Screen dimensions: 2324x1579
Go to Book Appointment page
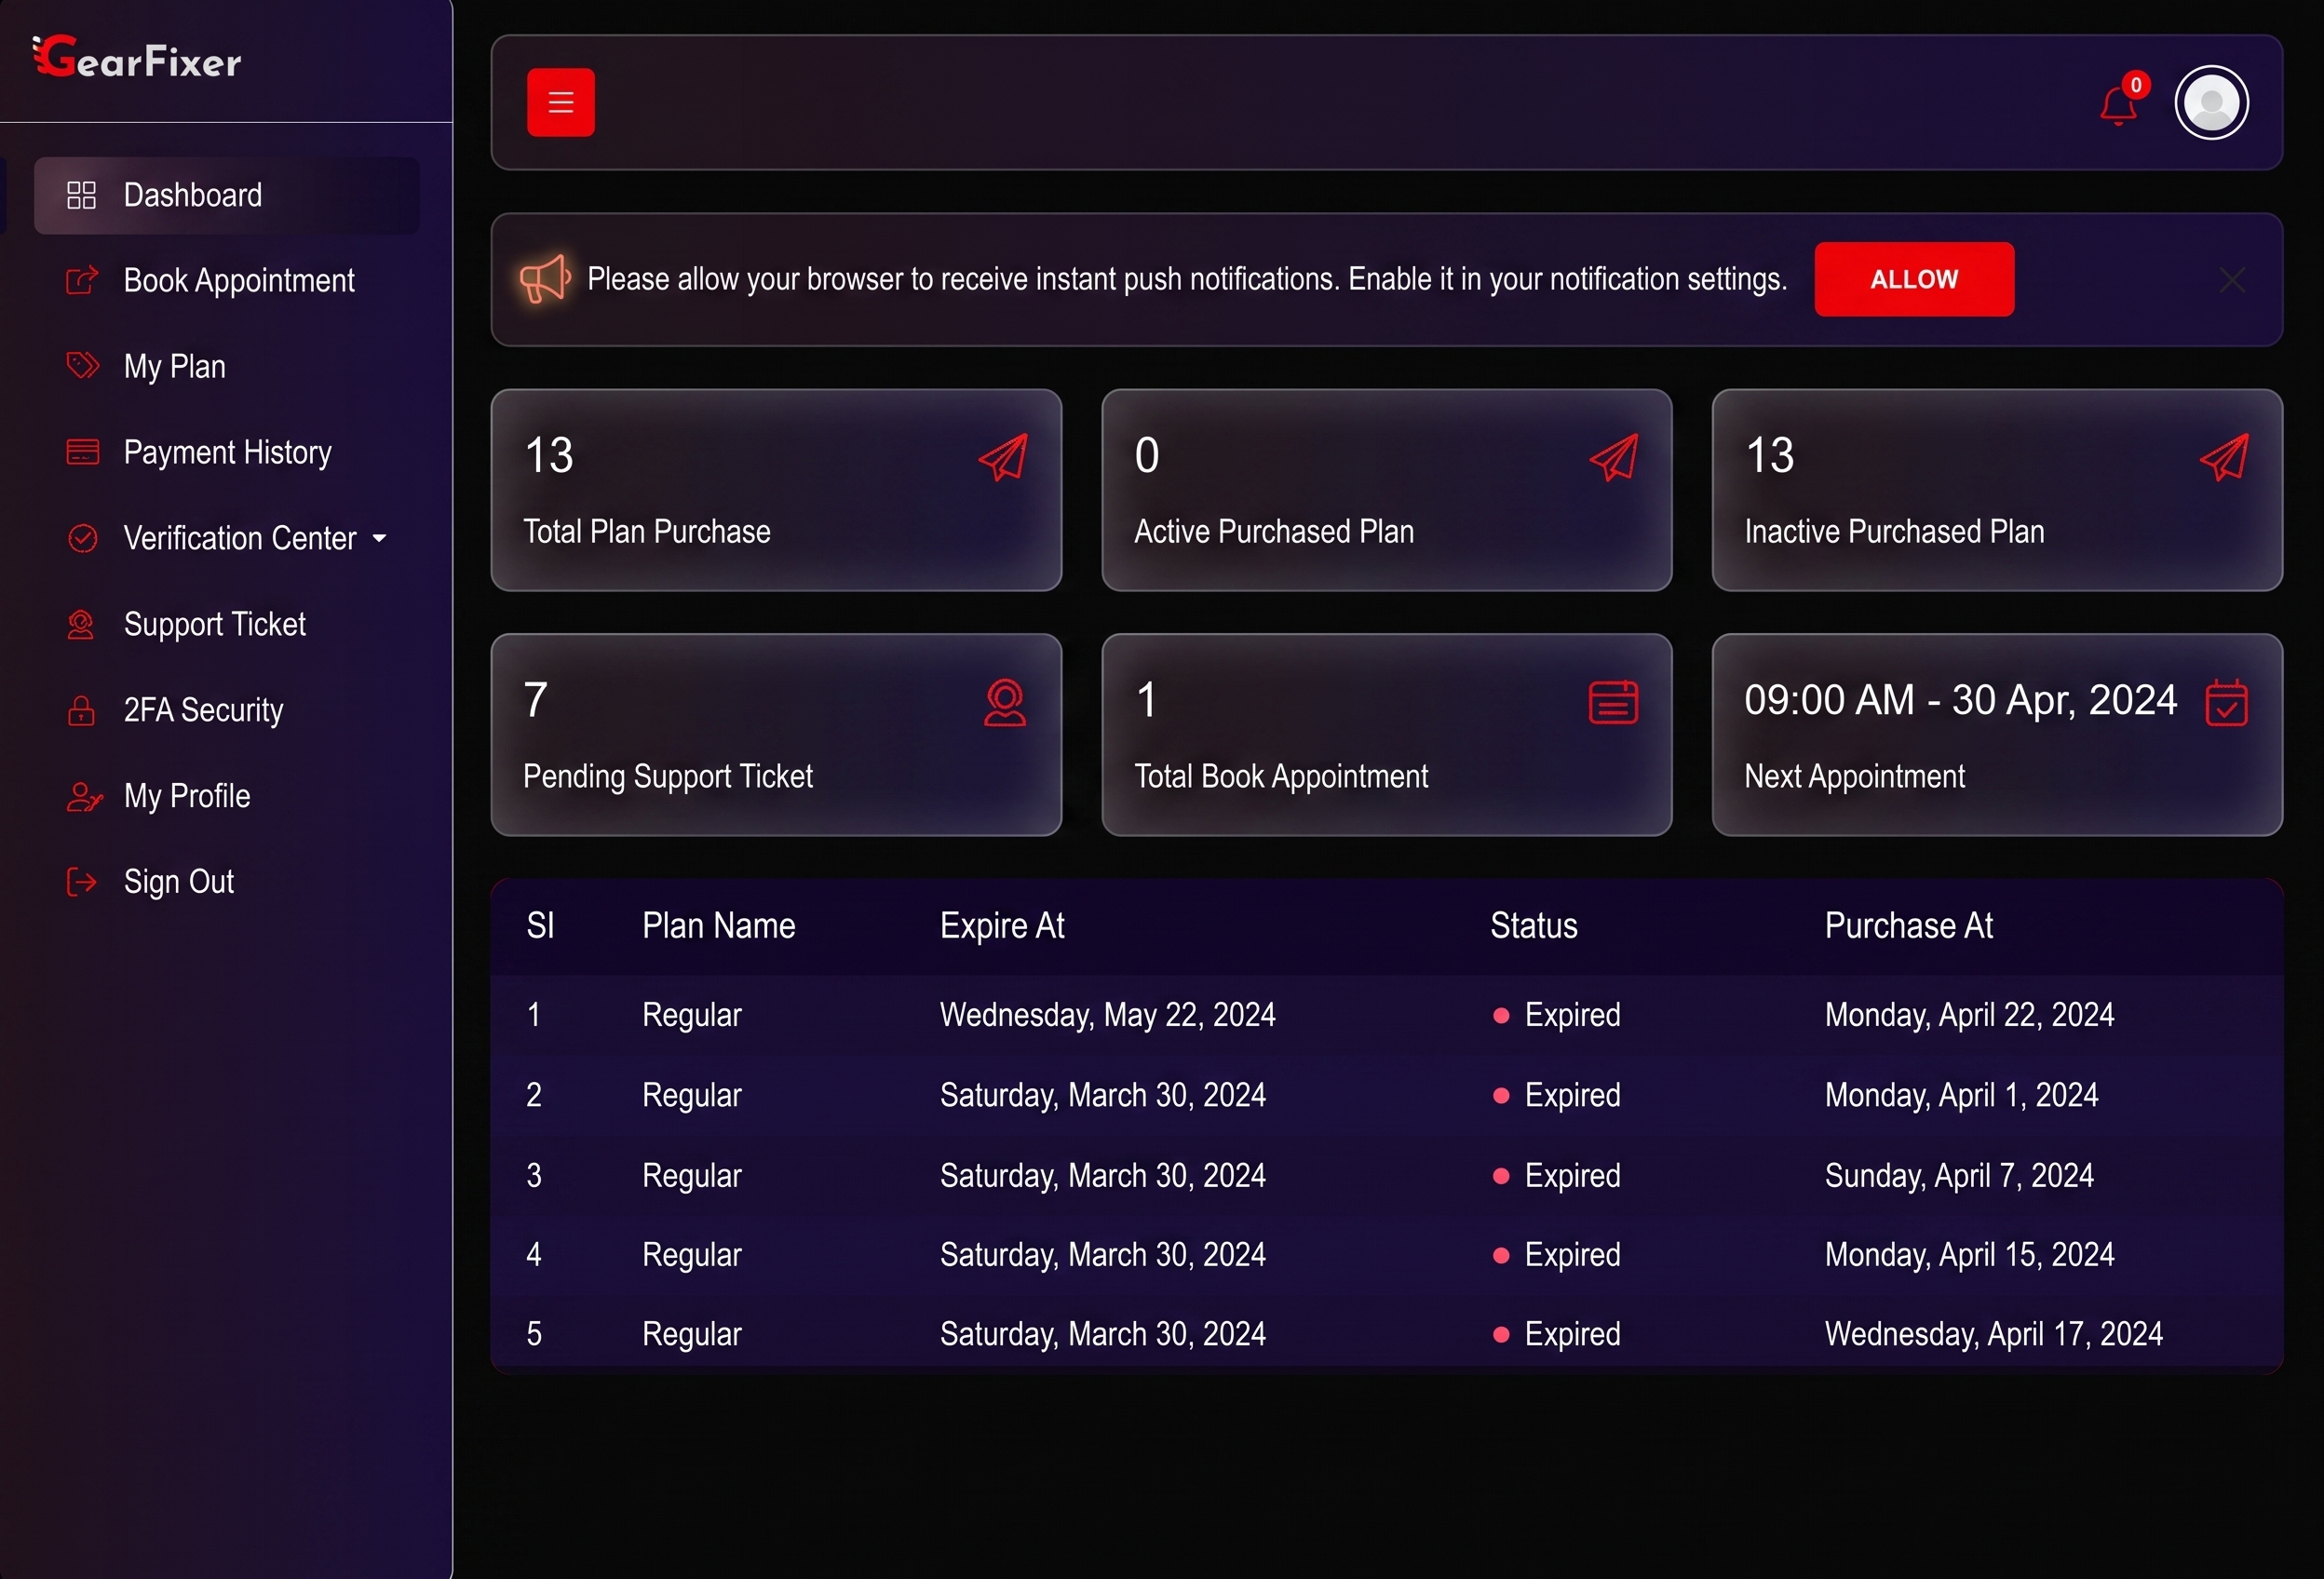click(x=227, y=281)
